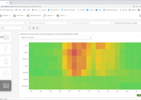Open the Depuis le 1er Janvier period dropdown
The height and width of the screenshot is (100, 141).
(56, 37)
